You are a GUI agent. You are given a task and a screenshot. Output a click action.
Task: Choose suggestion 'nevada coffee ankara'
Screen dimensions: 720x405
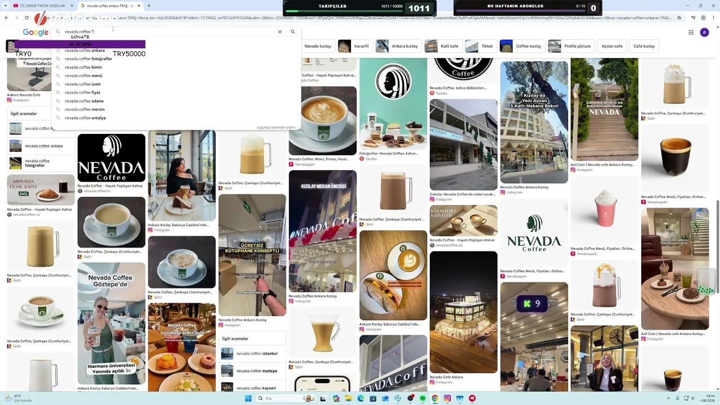click(x=176, y=51)
